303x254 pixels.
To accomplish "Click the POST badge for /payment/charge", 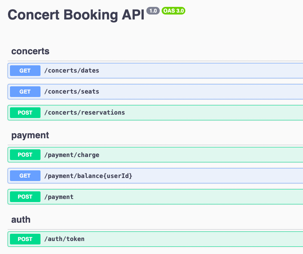I will pos(25,155).
